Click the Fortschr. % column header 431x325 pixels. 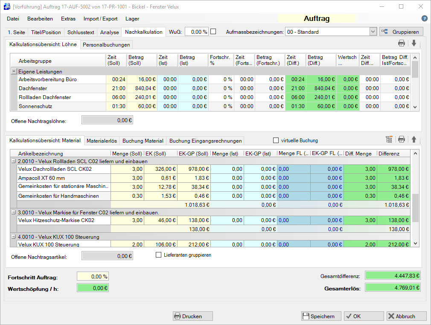point(221,60)
